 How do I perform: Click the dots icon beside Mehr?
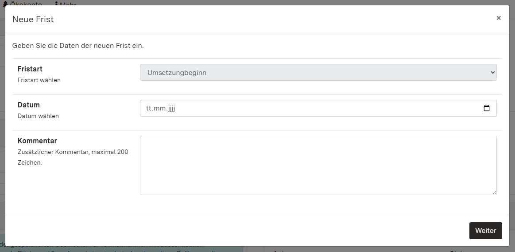(56, 4)
